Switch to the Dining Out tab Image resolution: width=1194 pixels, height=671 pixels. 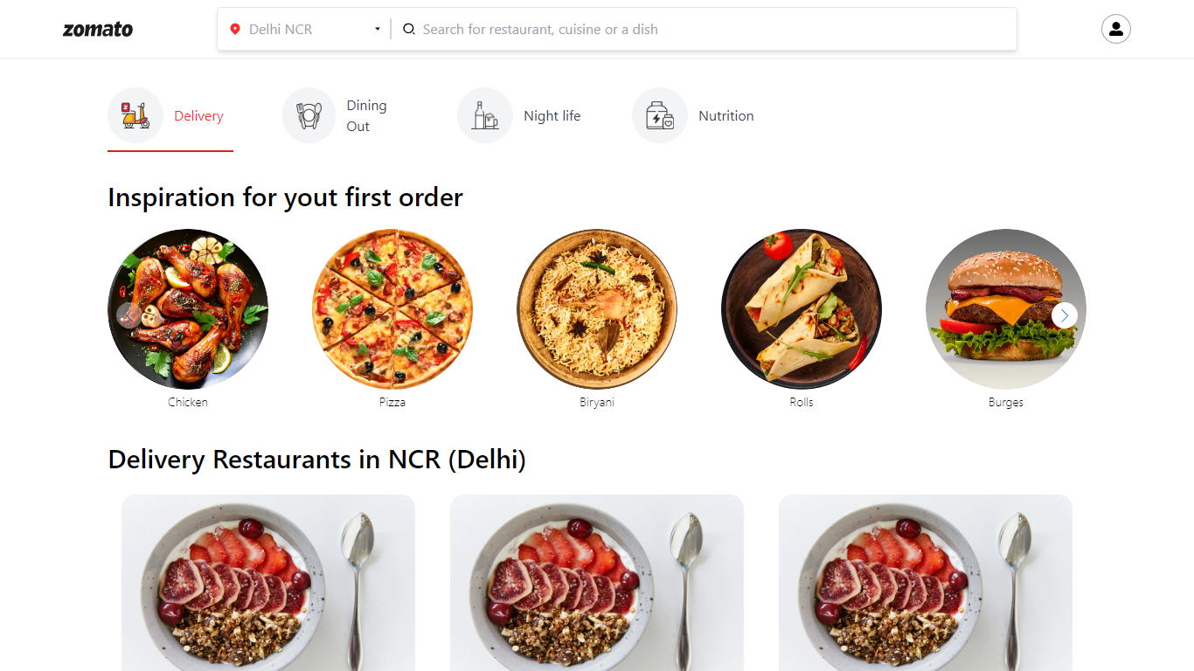[367, 114]
